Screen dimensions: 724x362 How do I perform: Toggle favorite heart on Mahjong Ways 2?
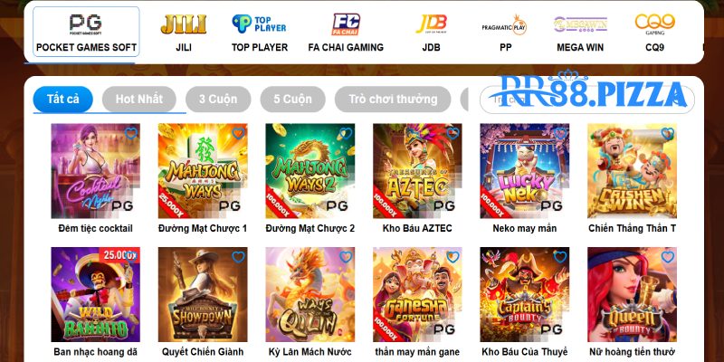click(346, 133)
